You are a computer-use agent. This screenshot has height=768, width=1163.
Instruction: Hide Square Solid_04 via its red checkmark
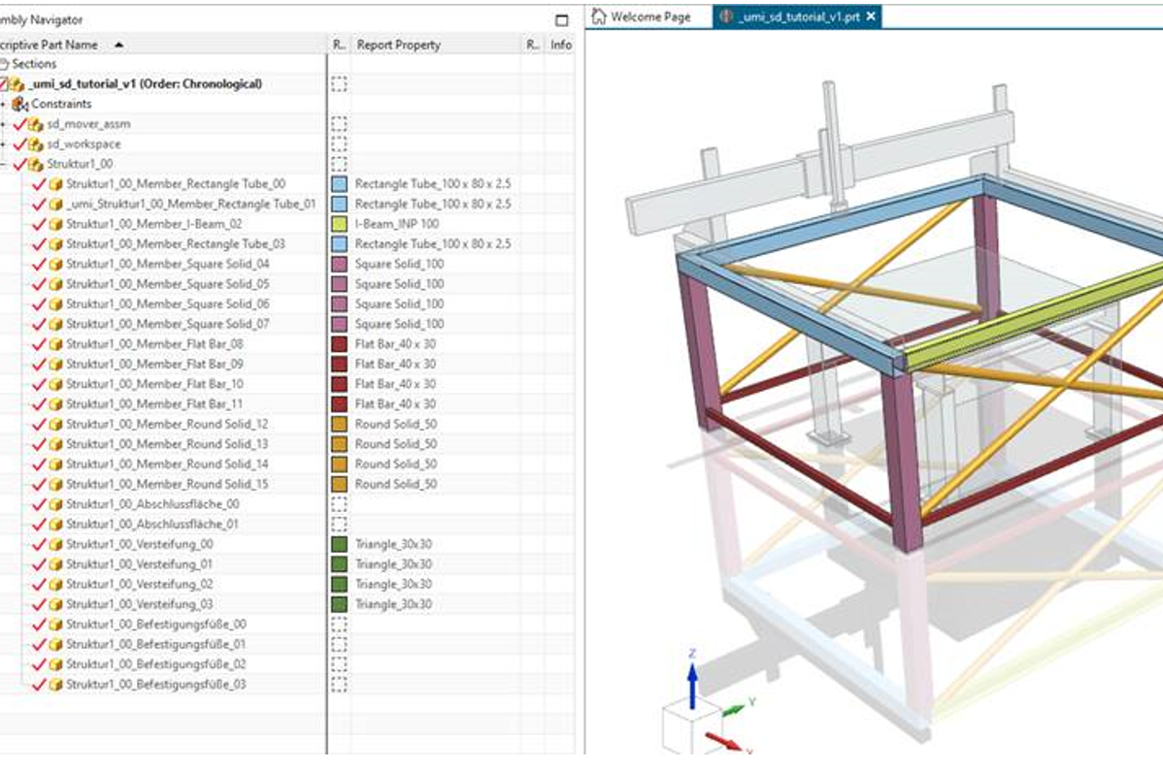click(39, 264)
